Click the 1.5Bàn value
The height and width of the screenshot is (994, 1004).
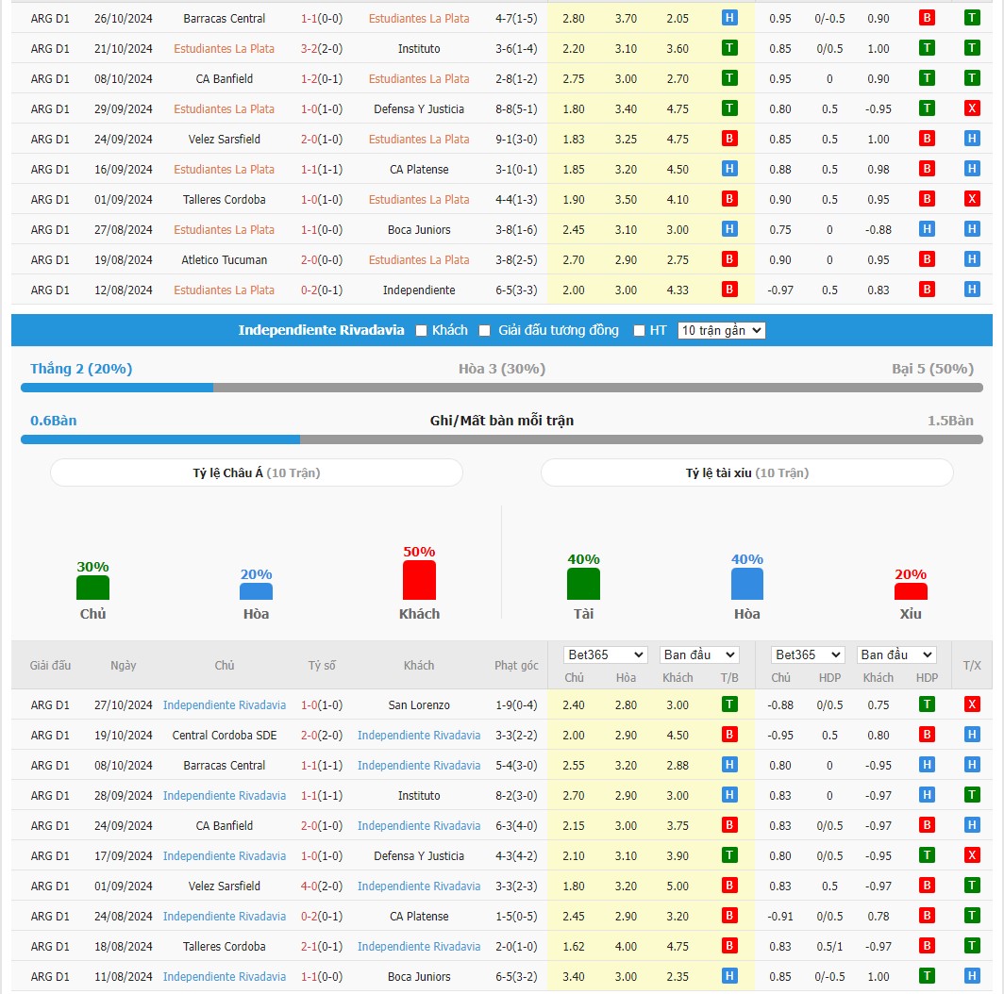pos(950,421)
